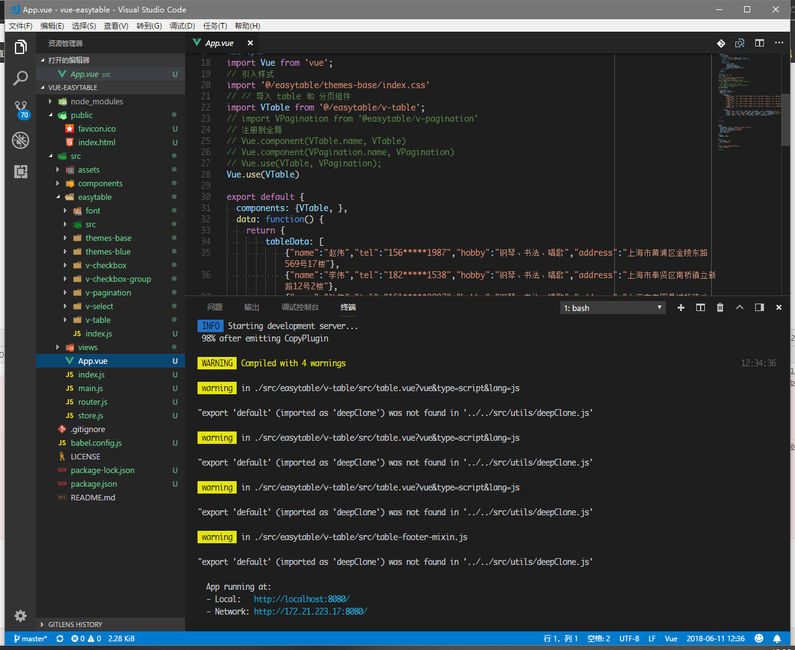
Task: Click the master branch in status bar
Action: coord(31,638)
